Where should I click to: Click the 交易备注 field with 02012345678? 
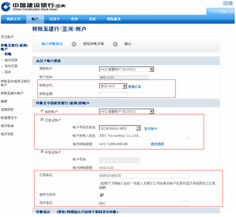tap(144, 176)
